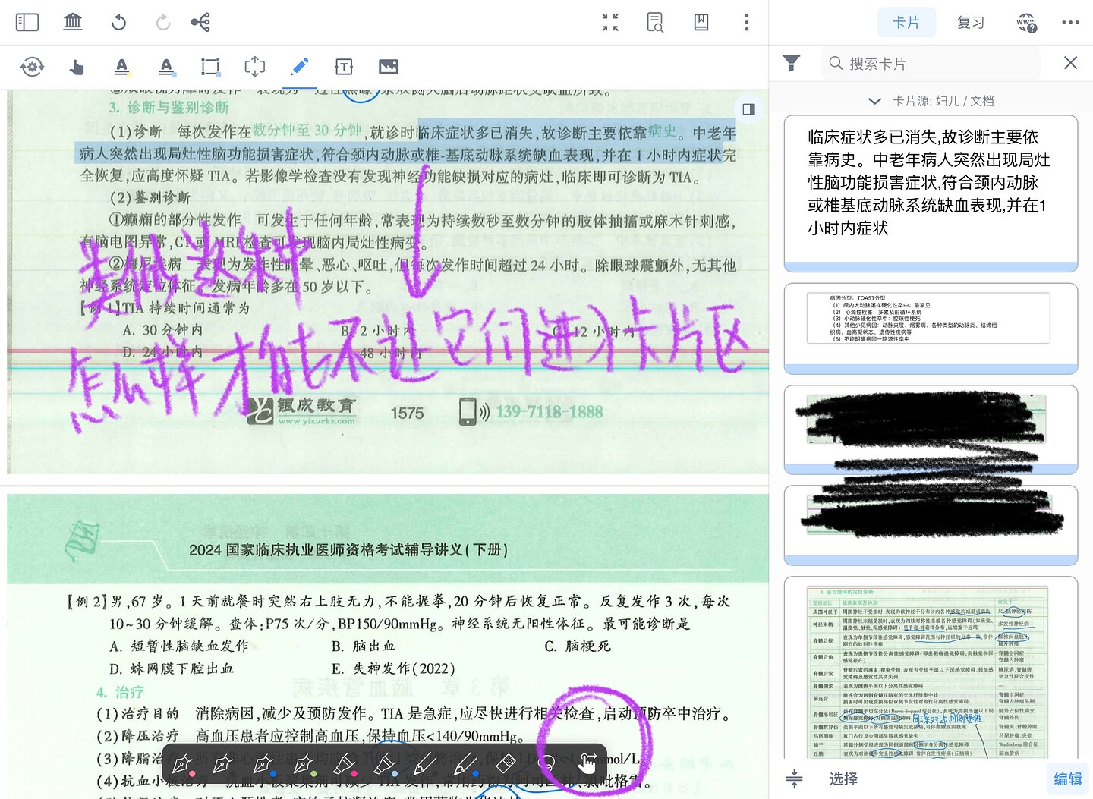The image size is (1093, 799).
Task: Select the fountain pen with blue dot
Action: (x=263, y=763)
